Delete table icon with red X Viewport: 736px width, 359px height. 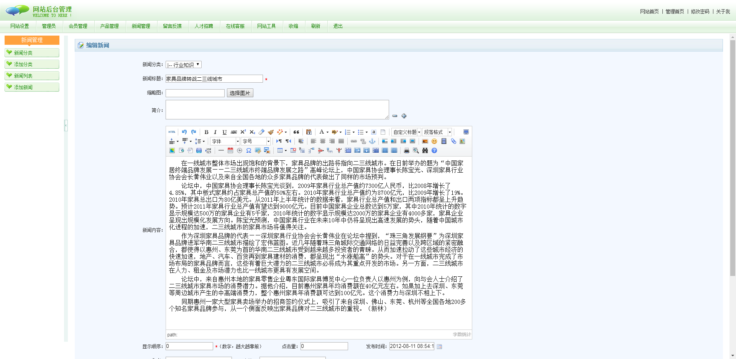[293, 150]
